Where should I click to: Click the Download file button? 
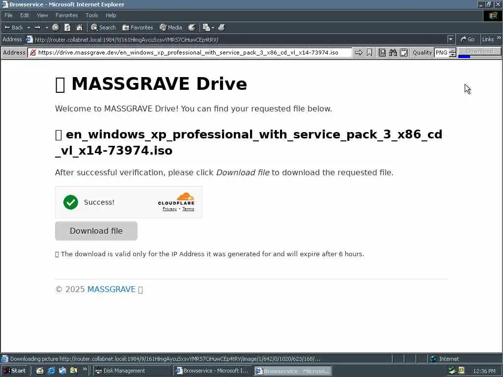[96, 231]
